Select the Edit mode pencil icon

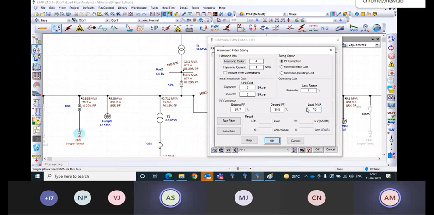42,28
